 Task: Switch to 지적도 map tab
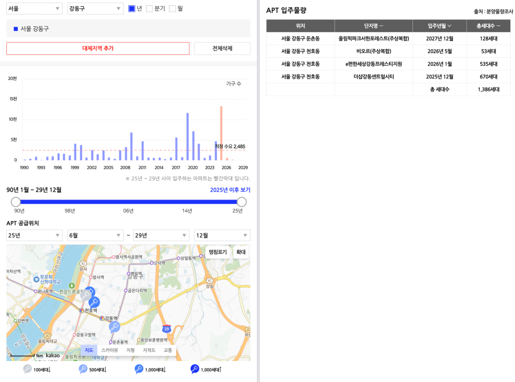click(x=149, y=350)
